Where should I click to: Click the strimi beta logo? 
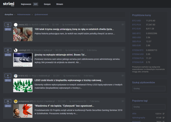(x=9, y=4)
